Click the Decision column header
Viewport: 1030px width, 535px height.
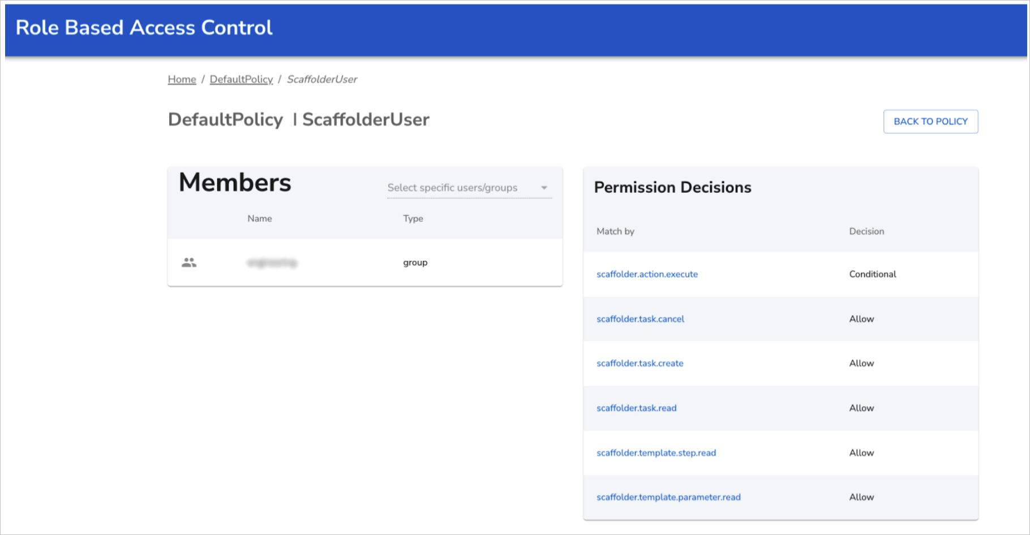point(866,231)
